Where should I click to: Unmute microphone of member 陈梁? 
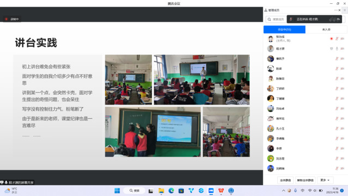tap(337, 69)
